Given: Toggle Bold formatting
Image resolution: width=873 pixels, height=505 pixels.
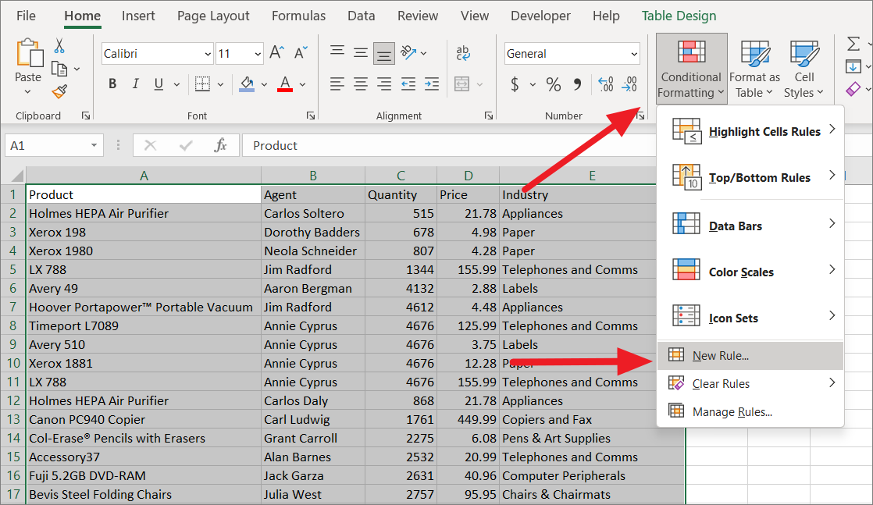Looking at the screenshot, I should coord(112,84).
